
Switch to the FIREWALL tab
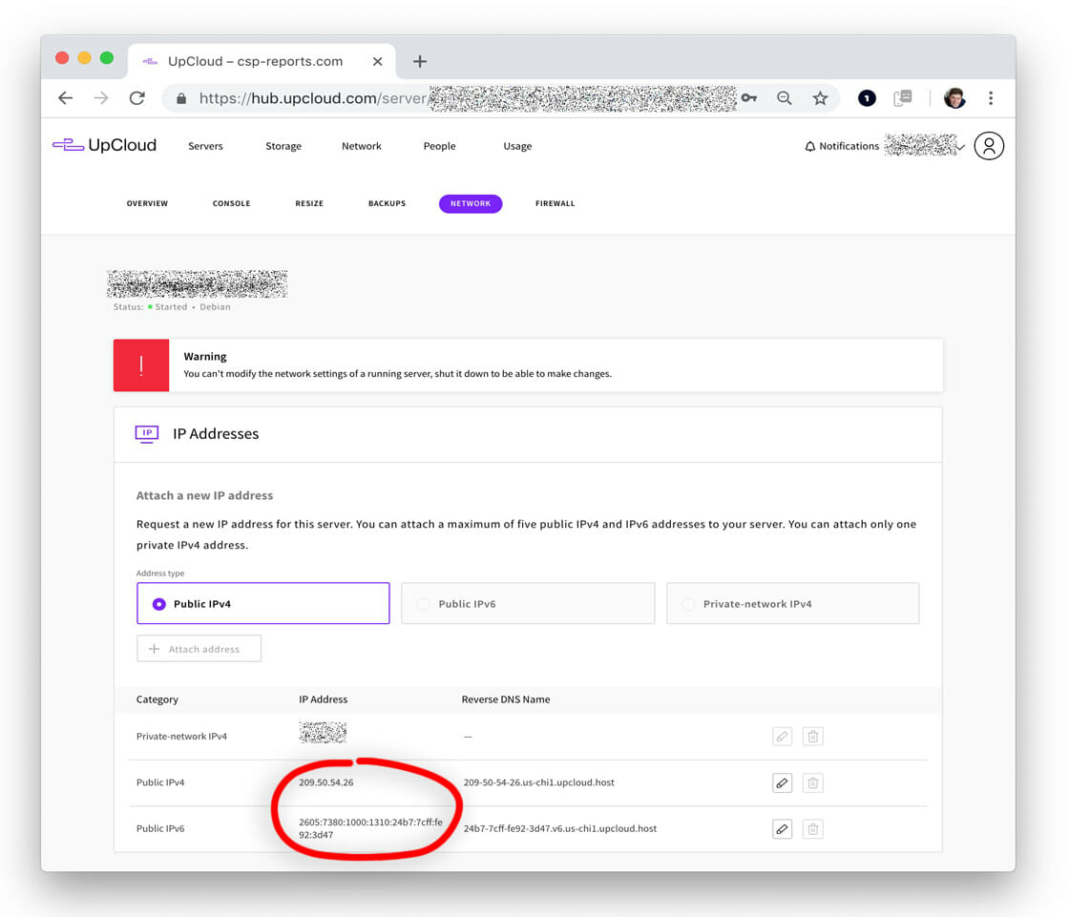pyautogui.click(x=555, y=203)
